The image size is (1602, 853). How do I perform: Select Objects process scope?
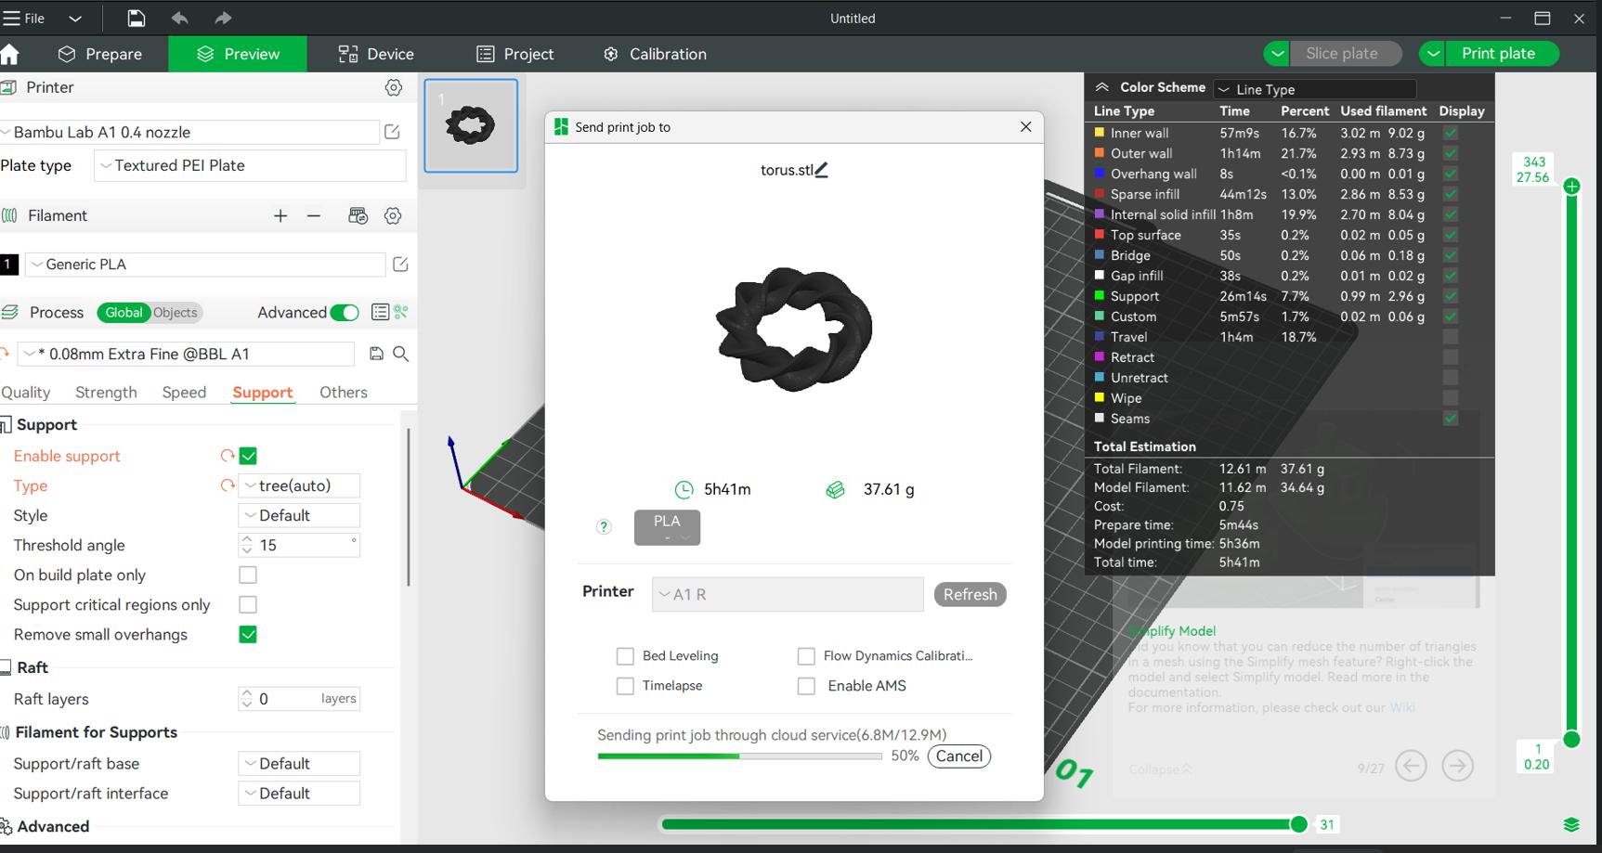pyautogui.click(x=176, y=313)
